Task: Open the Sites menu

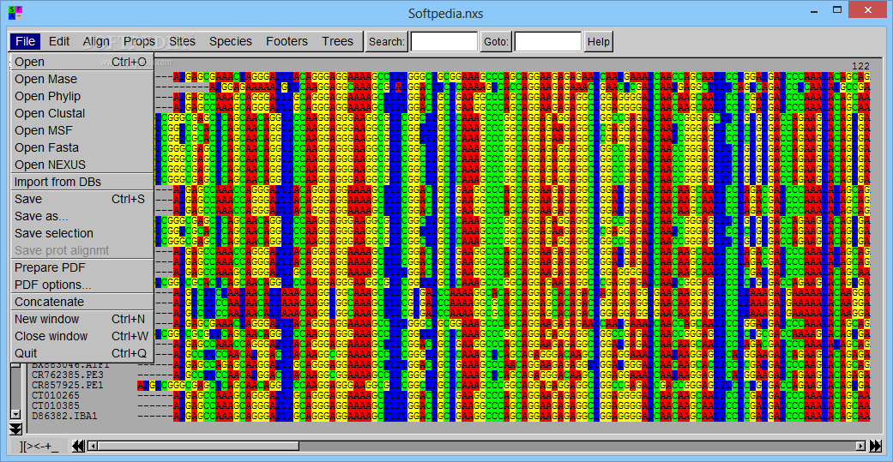Action: coord(182,41)
